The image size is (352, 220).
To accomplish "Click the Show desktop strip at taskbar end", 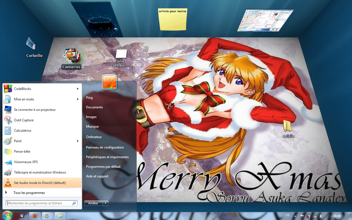I will coord(349,216).
